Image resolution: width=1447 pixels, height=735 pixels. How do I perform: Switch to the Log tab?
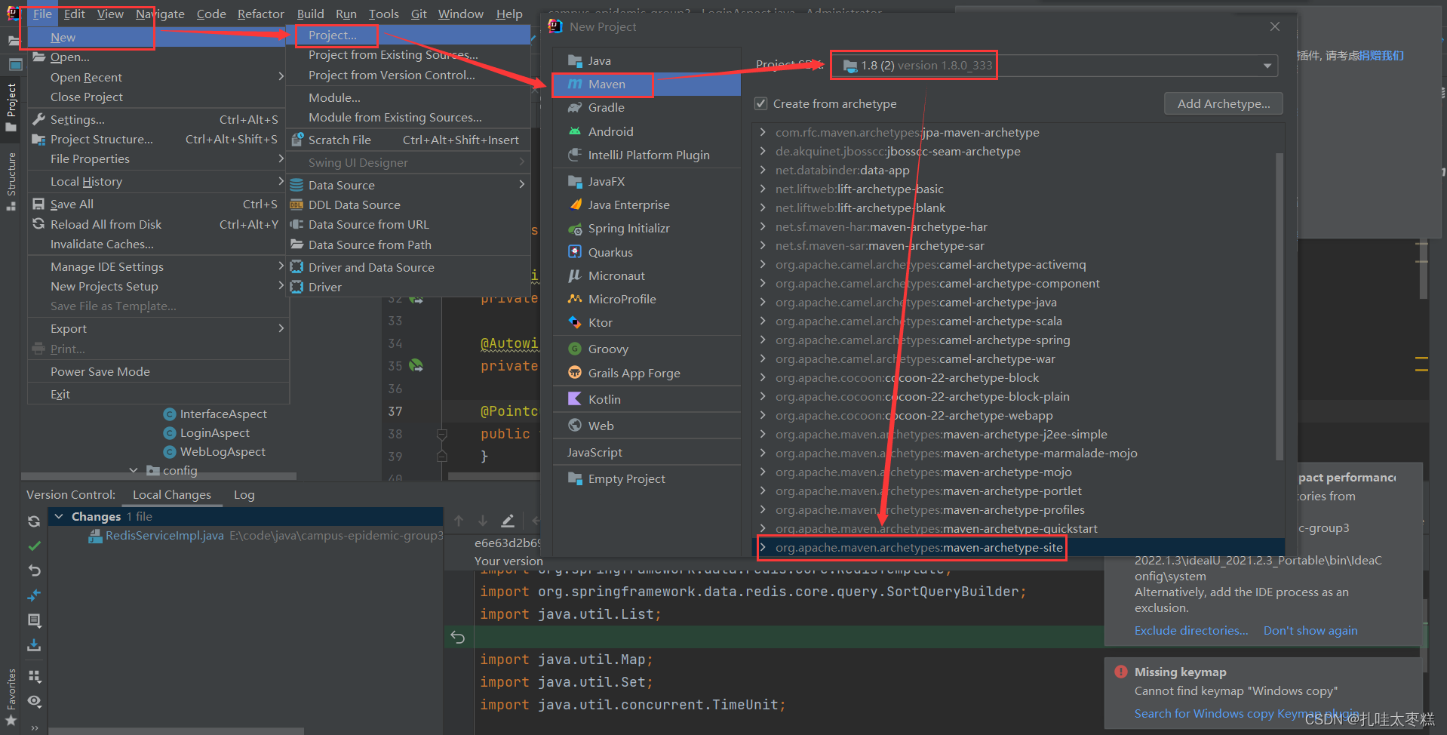tap(244, 494)
